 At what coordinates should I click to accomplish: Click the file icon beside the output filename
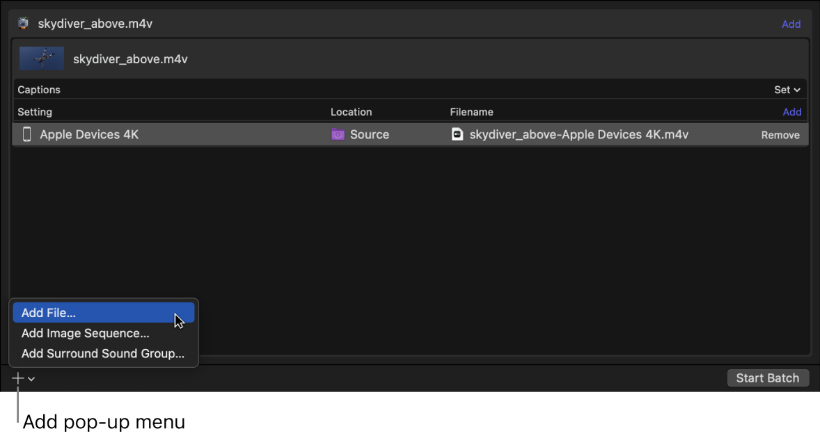coord(457,134)
